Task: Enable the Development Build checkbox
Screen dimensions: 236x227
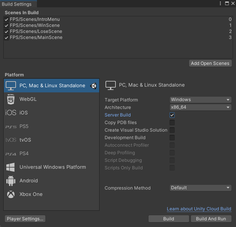Action: (172, 138)
